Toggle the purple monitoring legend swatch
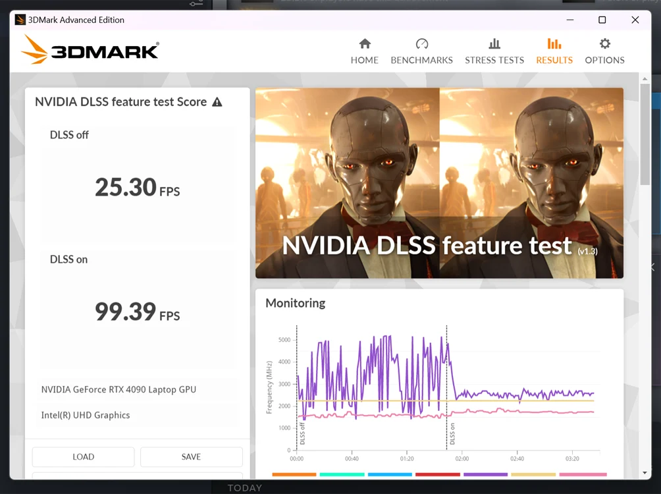The image size is (661, 494). (x=486, y=475)
